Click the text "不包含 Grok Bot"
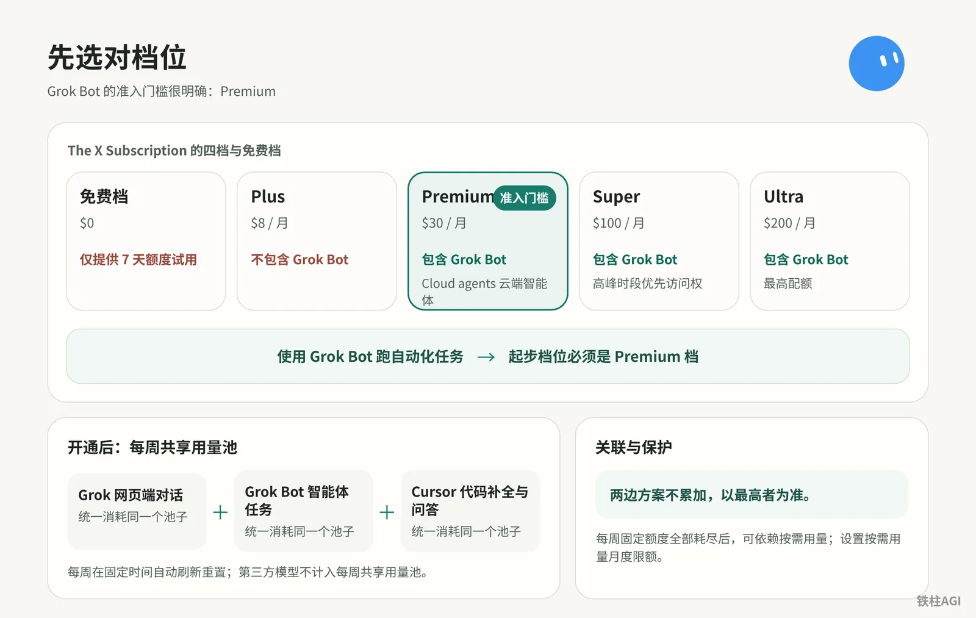The height and width of the screenshot is (618, 976). click(x=300, y=260)
